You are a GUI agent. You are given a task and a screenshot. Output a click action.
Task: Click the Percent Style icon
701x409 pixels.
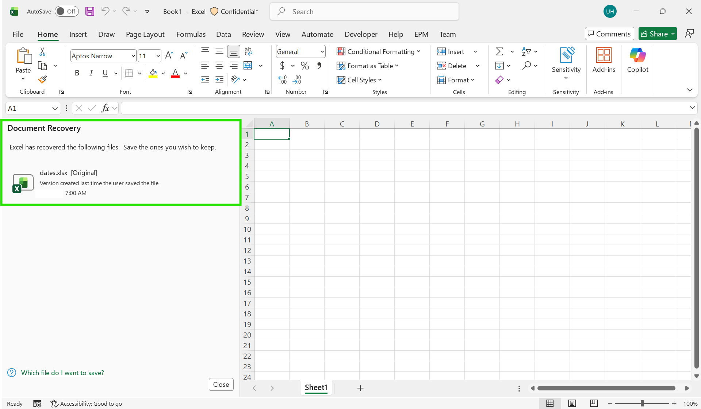tap(304, 66)
